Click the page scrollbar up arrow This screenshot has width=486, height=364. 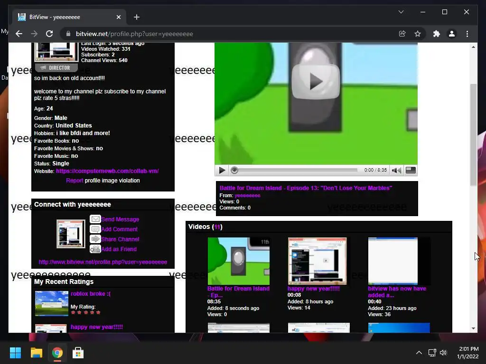tap(473, 47)
